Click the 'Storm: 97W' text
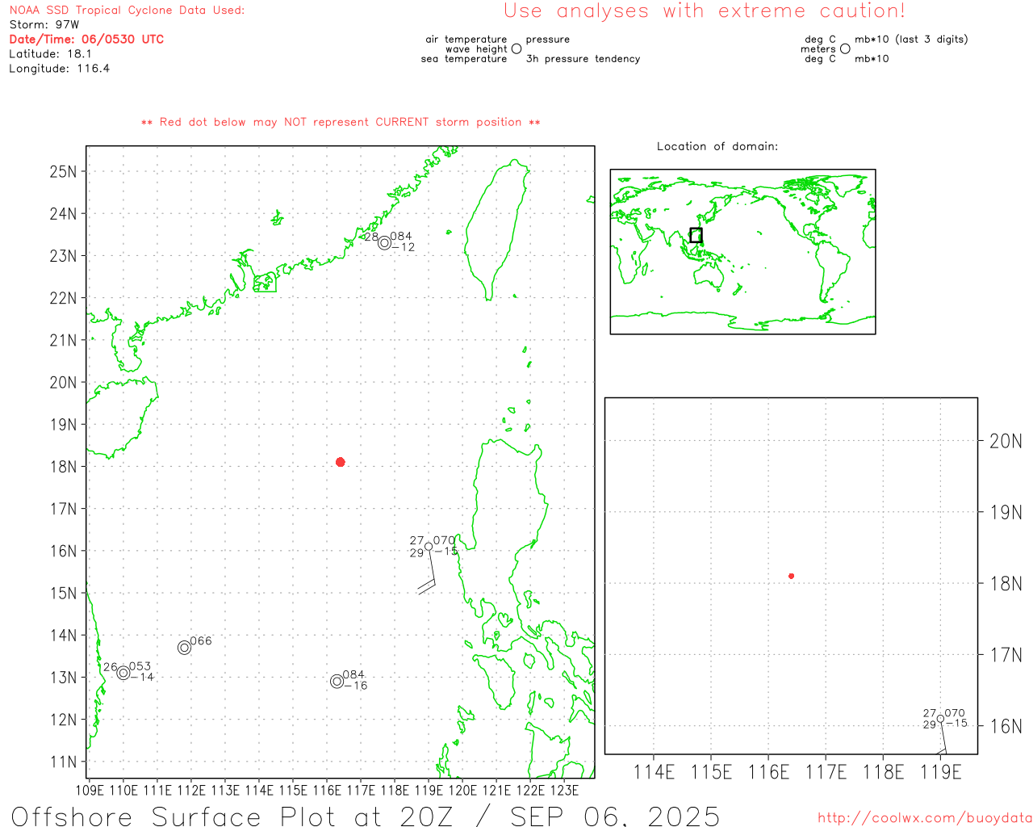1033x827 pixels. [44, 25]
